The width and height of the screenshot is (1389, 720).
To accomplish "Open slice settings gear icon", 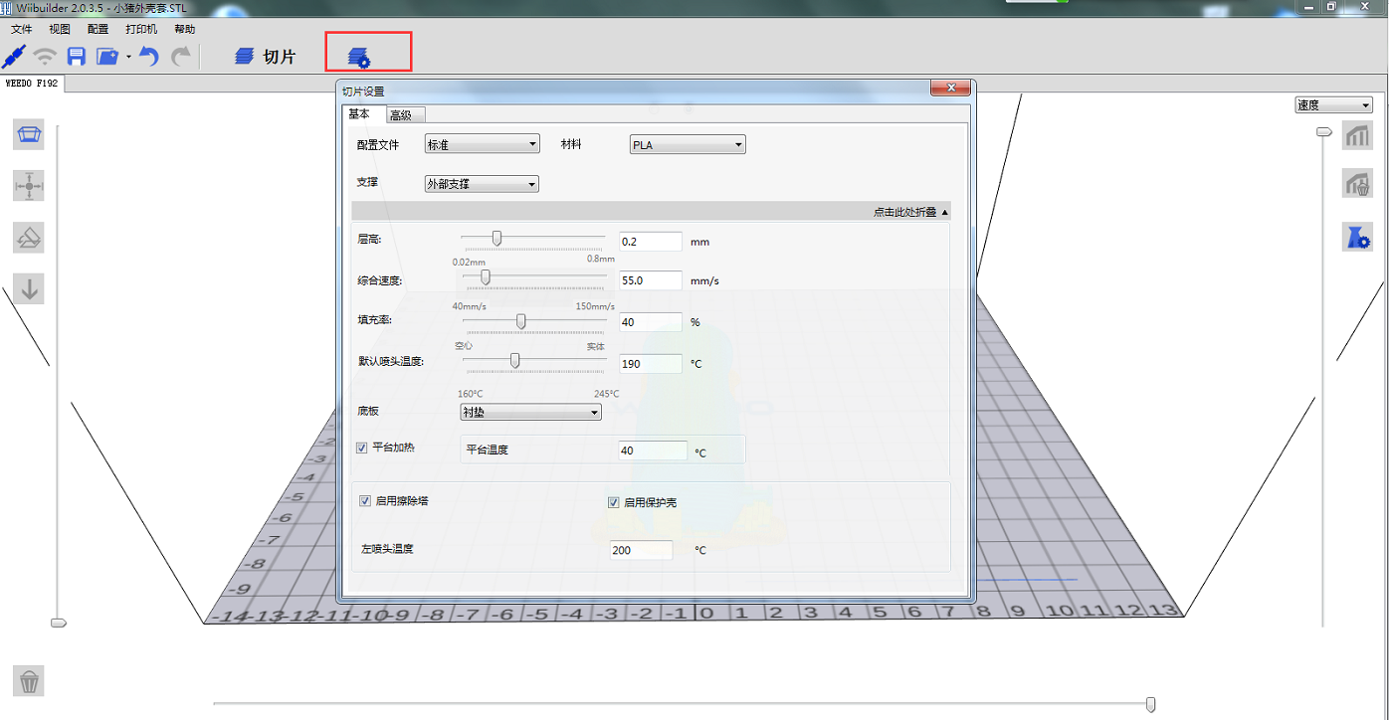I will [x=359, y=58].
